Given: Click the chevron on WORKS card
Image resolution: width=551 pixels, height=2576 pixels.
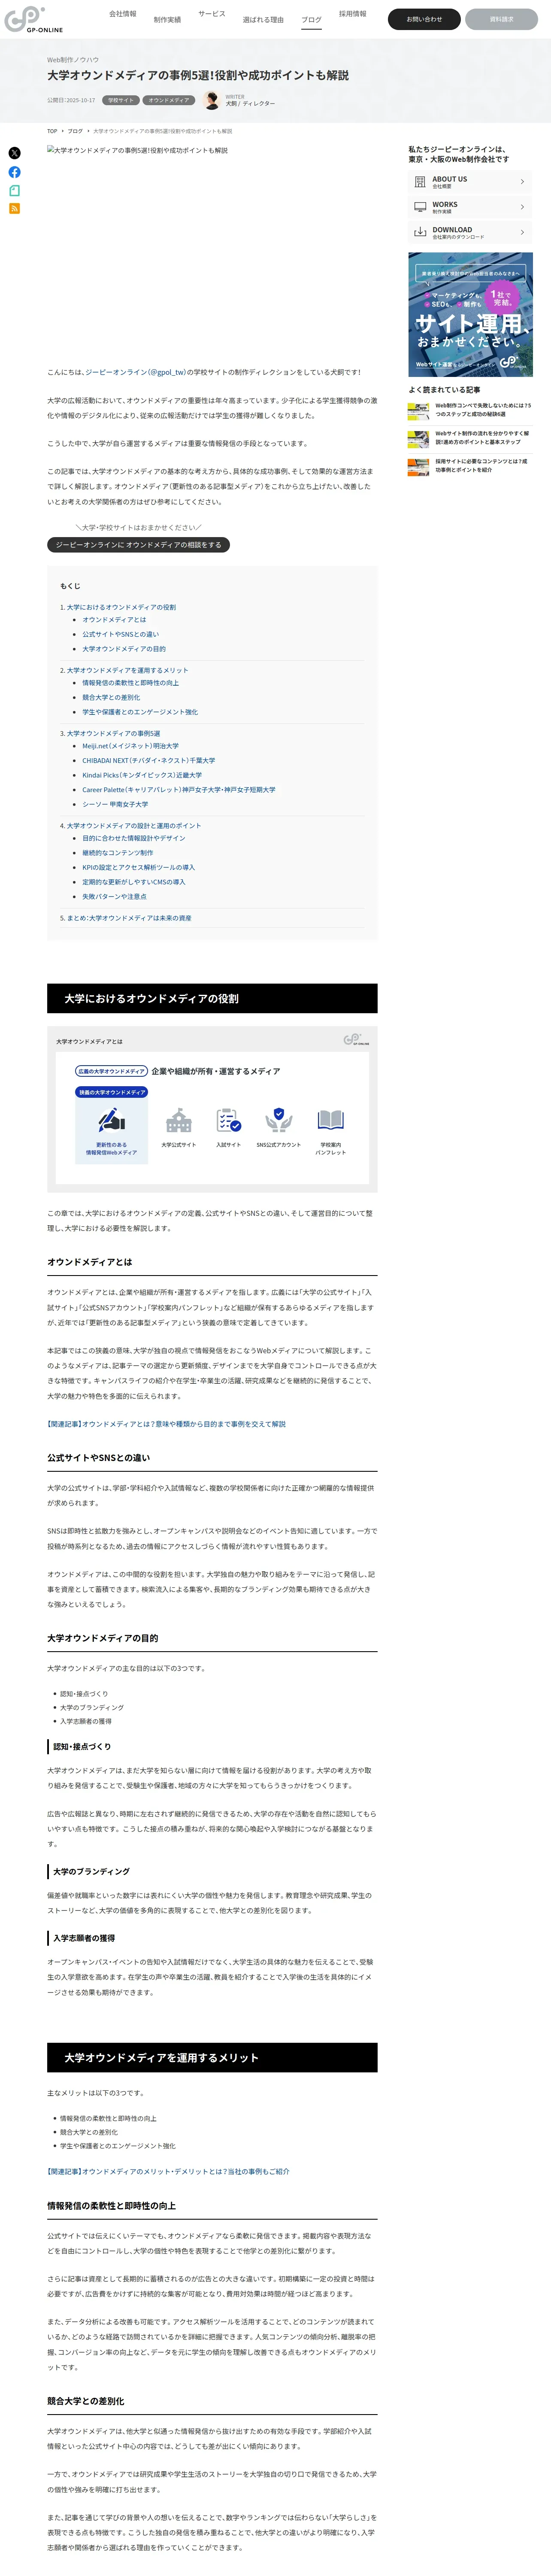Looking at the screenshot, I should click(x=522, y=207).
